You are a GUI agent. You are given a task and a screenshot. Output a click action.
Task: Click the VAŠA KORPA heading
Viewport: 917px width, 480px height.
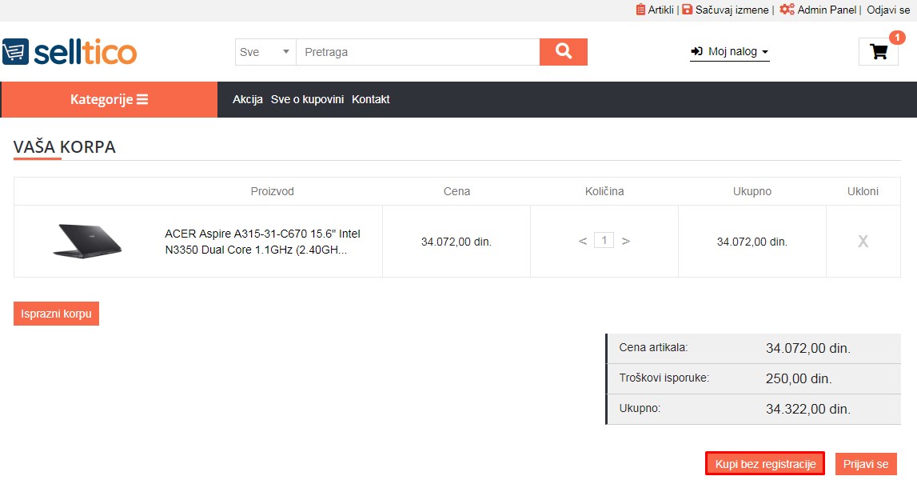pyautogui.click(x=64, y=147)
